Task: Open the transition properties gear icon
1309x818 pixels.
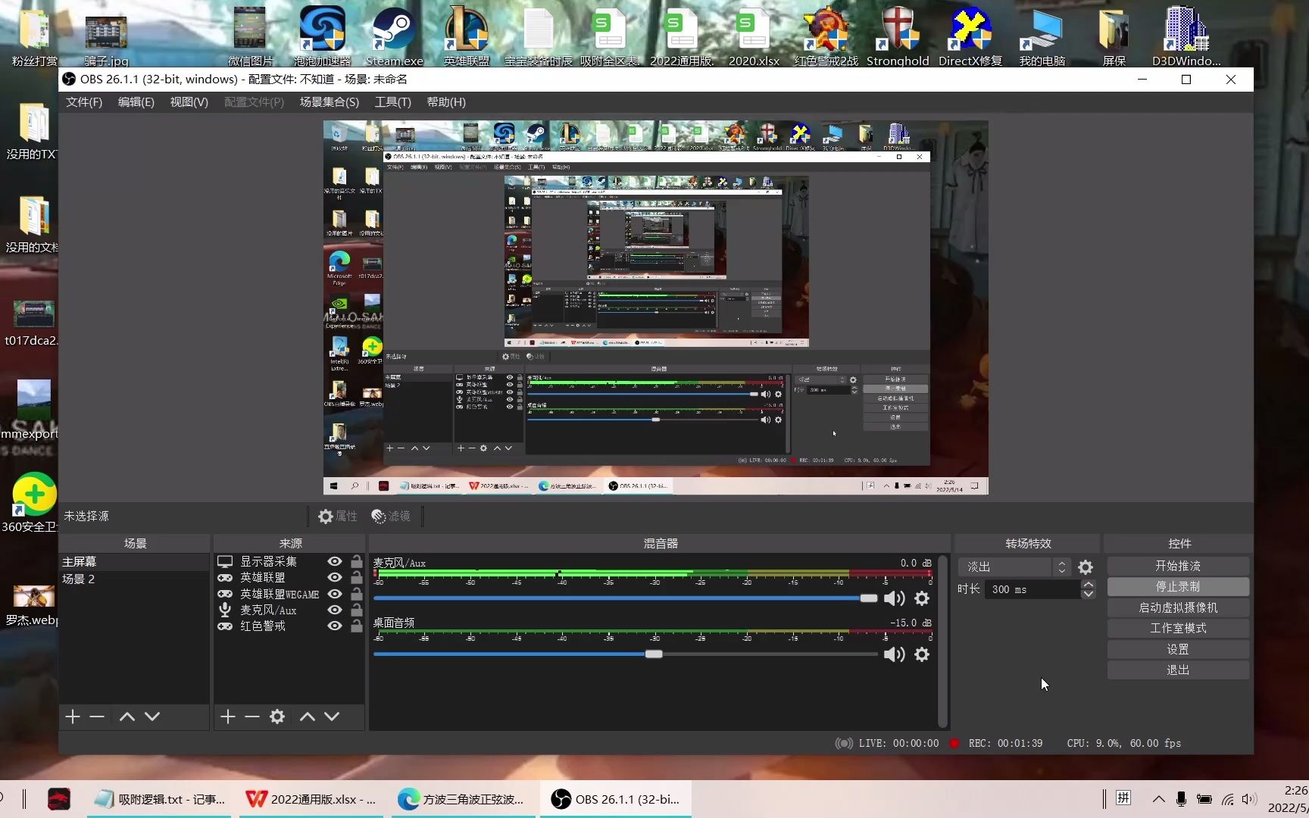Action: click(1086, 567)
